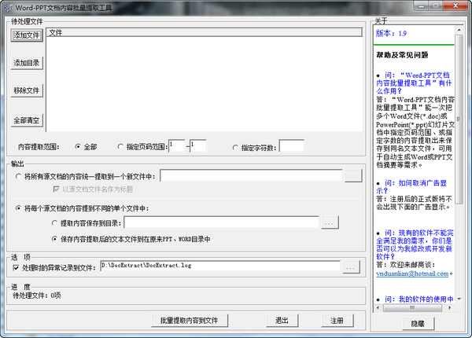Click the 帮助及常见问题 heading

(x=402, y=55)
